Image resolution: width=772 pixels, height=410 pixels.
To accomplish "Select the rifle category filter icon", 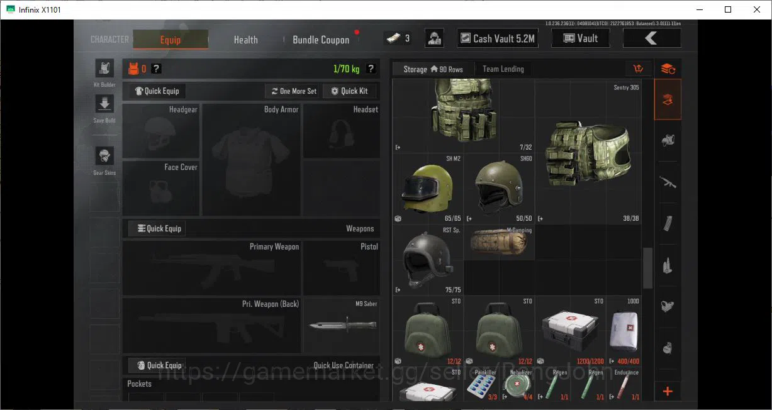I will pos(668,182).
